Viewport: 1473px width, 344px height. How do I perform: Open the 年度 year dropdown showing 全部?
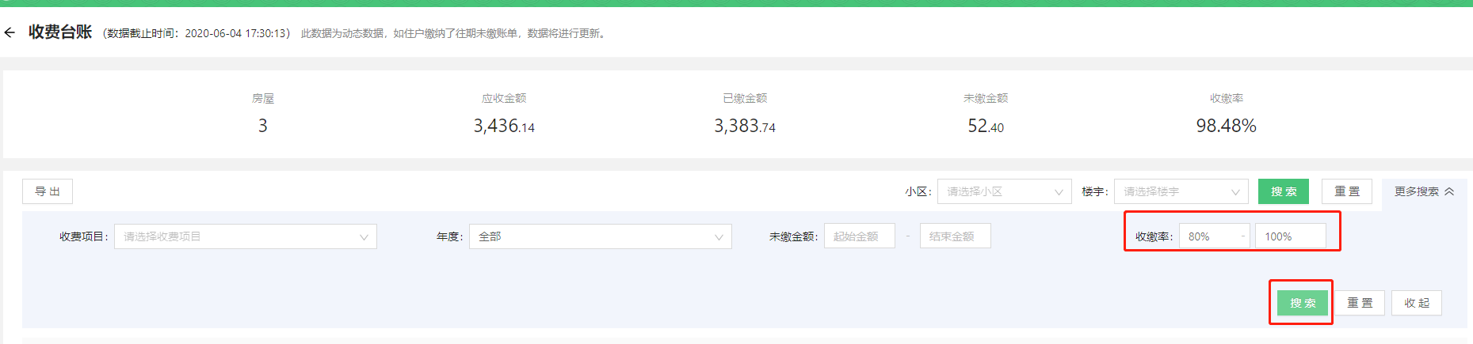click(600, 236)
